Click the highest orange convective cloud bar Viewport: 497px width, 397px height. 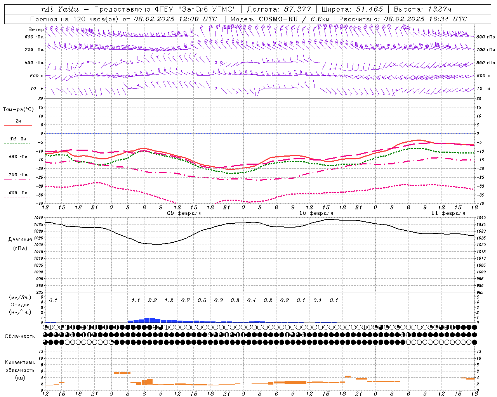pyautogui.click(x=122, y=373)
